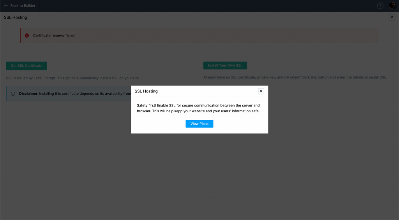Click the Safety first popup message text
Viewport: 399px width, 220px height.
click(x=198, y=108)
